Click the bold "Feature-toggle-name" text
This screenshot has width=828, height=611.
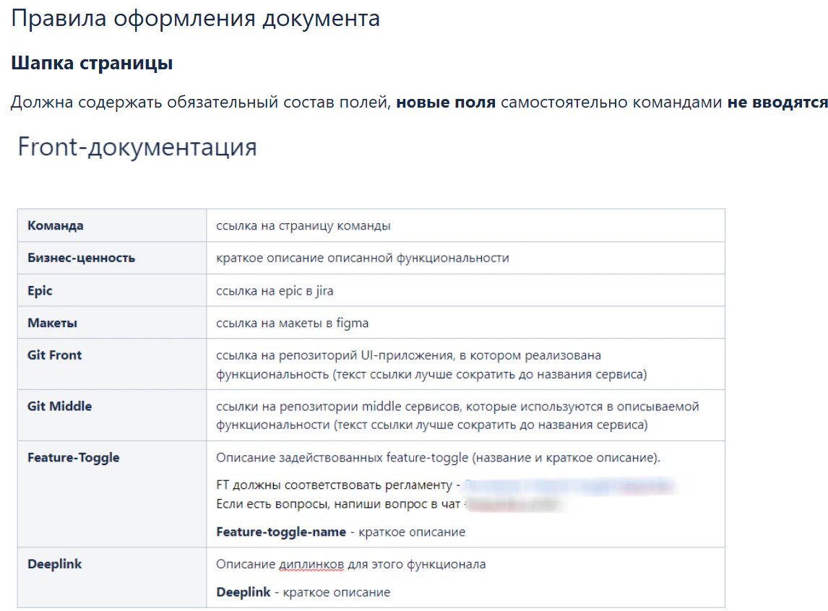pos(281,532)
